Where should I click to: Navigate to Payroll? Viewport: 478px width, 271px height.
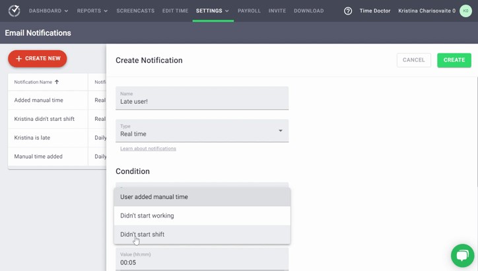click(x=249, y=11)
